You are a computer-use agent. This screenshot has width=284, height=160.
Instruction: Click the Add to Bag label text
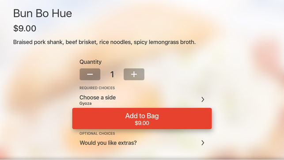[x=142, y=116]
